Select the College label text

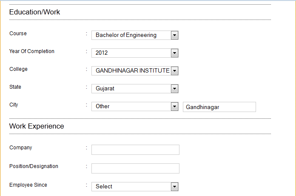coord(18,69)
